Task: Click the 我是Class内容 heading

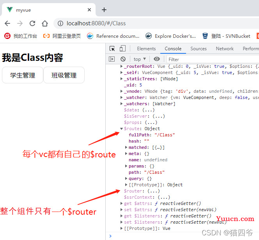Action: (x=32, y=58)
